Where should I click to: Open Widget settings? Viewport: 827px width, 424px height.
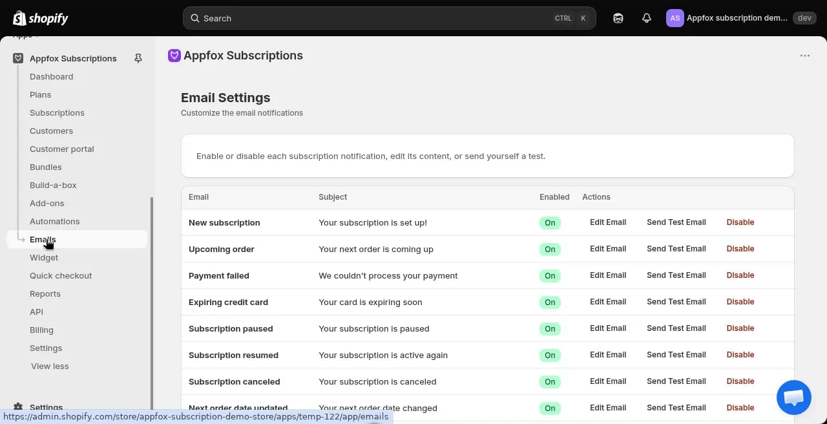[x=44, y=257]
